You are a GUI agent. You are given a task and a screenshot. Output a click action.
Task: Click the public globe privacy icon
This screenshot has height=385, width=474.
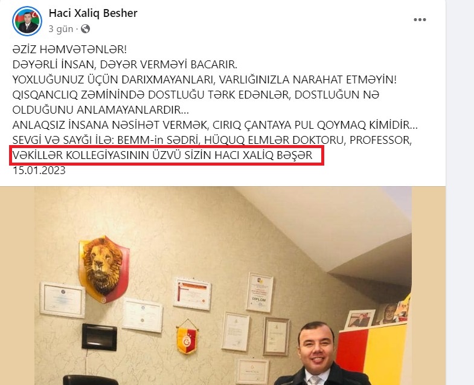click(86, 29)
